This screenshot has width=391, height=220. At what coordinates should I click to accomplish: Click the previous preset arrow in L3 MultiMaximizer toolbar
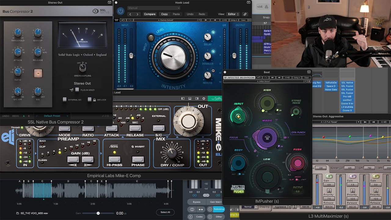[x=364, y=122]
